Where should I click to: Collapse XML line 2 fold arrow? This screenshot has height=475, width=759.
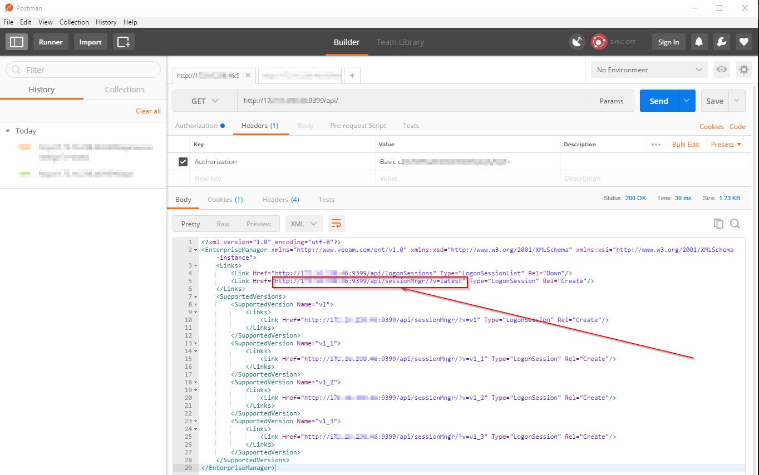195,250
